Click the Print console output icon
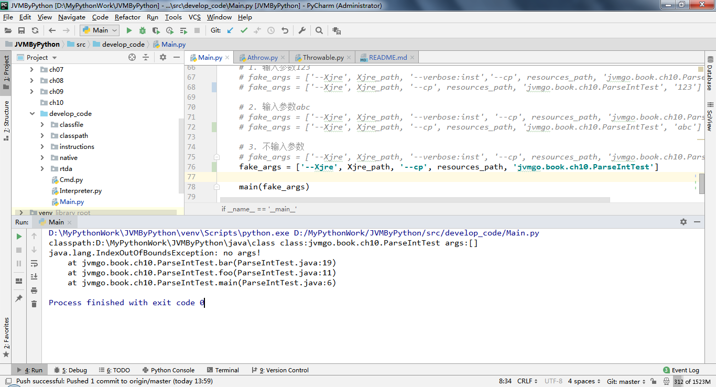This screenshot has height=387, width=716. [x=34, y=291]
